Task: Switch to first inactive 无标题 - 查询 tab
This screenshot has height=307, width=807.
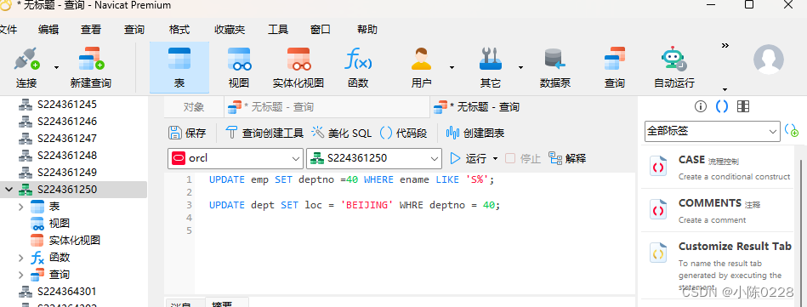Action: pyautogui.click(x=327, y=107)
